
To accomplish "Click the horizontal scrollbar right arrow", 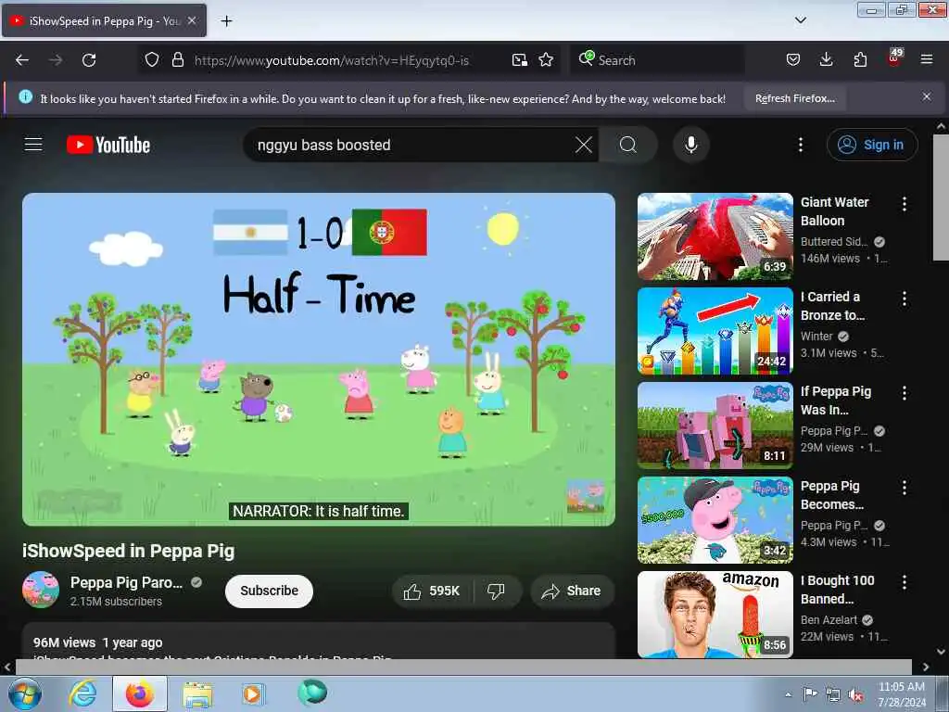I will [x=926, y=667].
